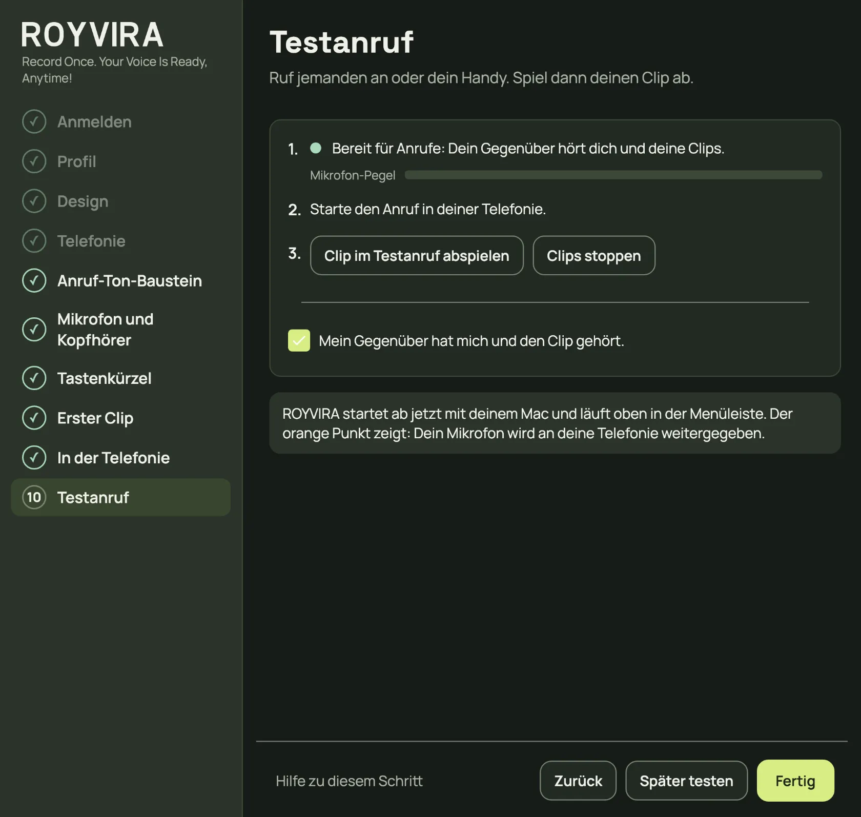Click the Mikrofon-Pegel label

click(353, 175)
